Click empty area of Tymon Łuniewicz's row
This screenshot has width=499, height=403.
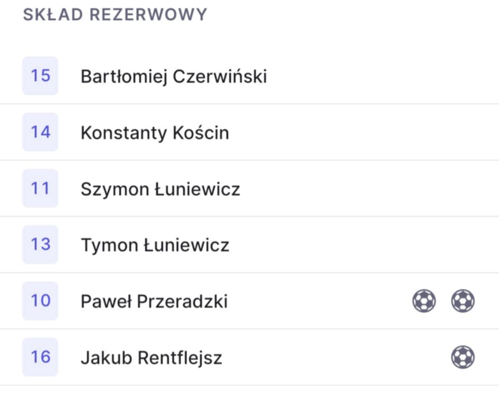click(x=363, y=245)
